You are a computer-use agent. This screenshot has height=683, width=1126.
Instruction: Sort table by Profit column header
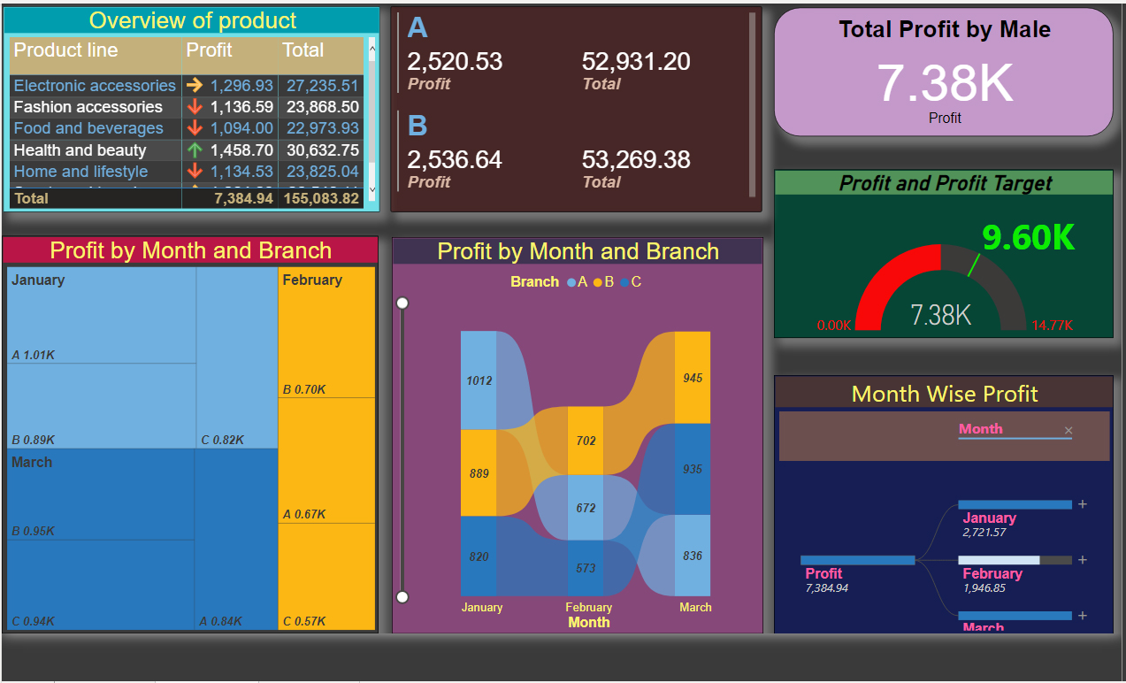coord(210,50)
